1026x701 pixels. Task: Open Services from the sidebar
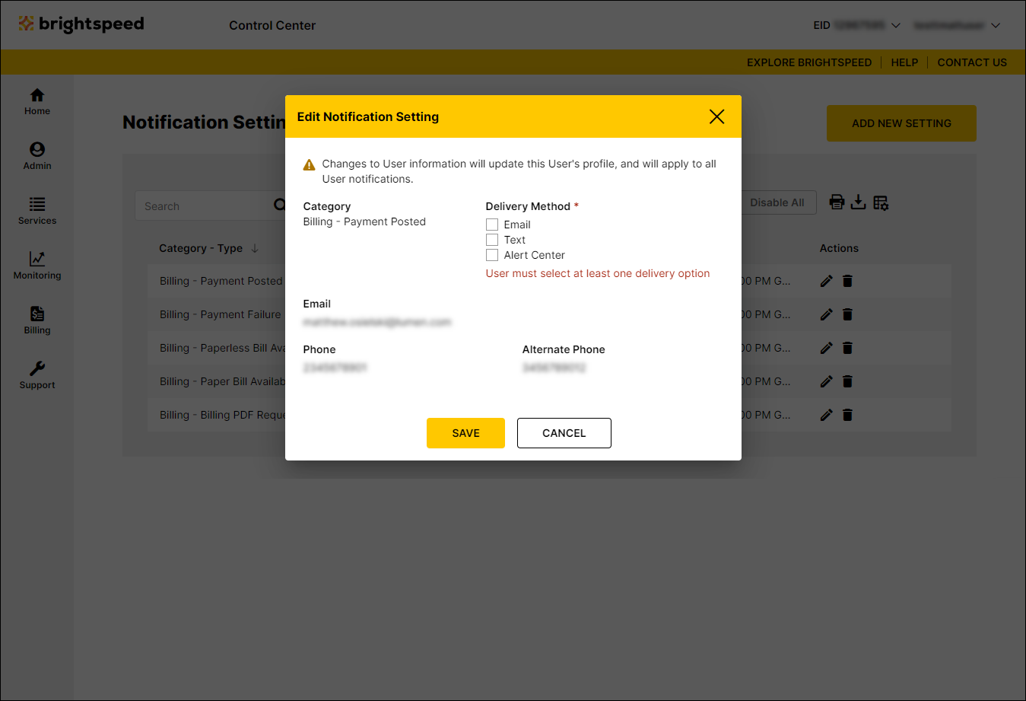tap(37, 212)
